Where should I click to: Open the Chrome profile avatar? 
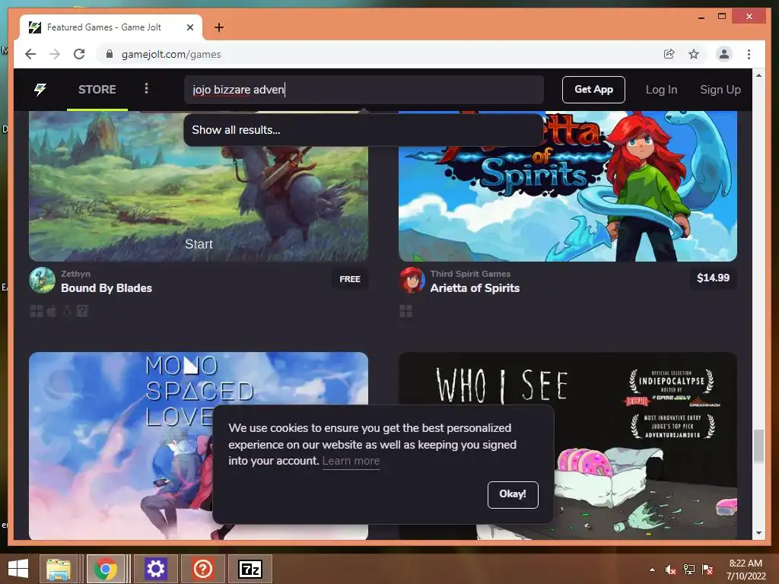(x=724, y=54)
